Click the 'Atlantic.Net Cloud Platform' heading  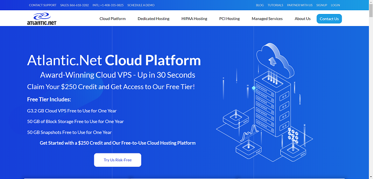coord(114,61)
